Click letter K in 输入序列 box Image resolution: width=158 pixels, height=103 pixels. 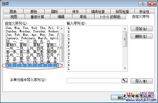coord(69,65)
